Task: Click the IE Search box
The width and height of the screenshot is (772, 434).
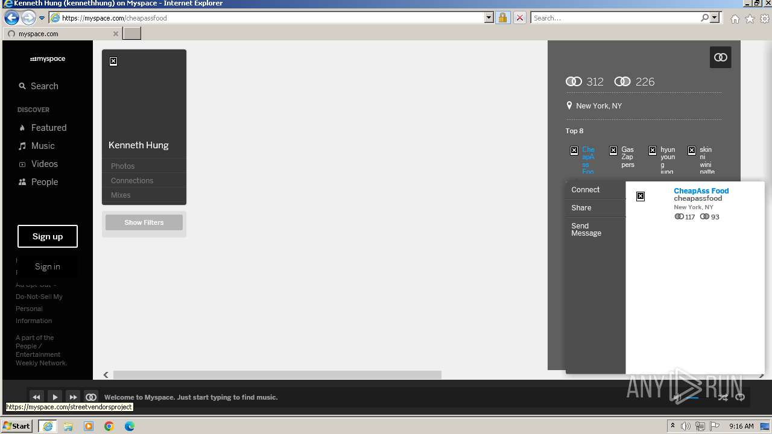Action: pyautogui.click(x=615, y=18)
